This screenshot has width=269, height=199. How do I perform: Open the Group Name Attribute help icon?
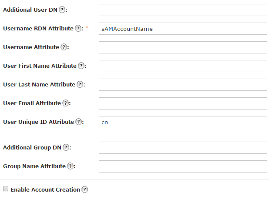71,166
